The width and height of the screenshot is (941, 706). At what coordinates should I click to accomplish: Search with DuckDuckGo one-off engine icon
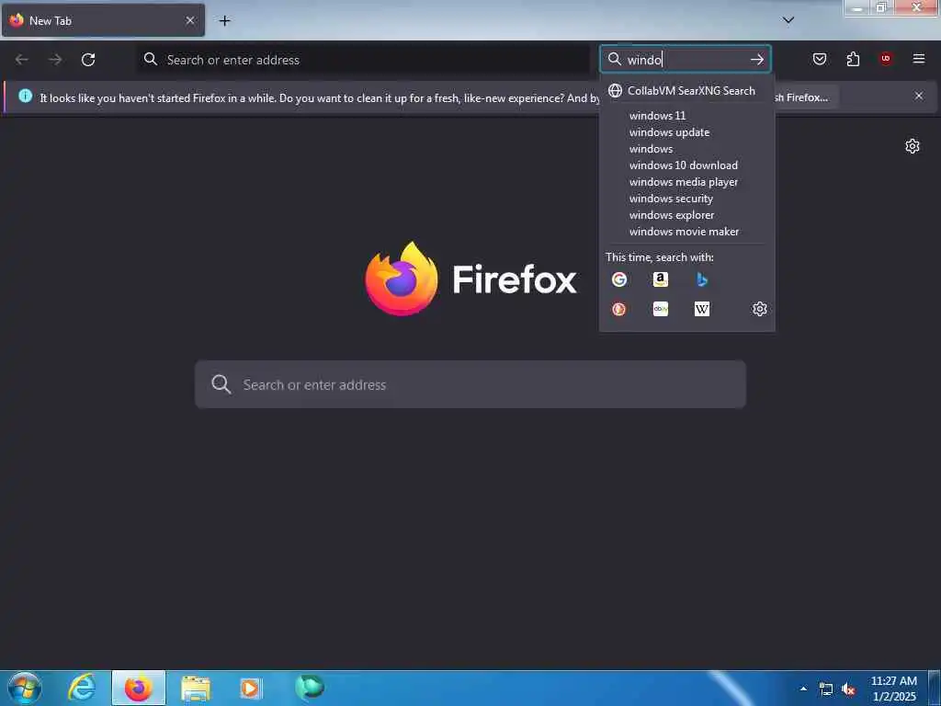618,309
